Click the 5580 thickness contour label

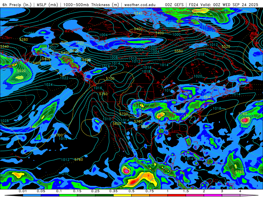tap(179, 51)
